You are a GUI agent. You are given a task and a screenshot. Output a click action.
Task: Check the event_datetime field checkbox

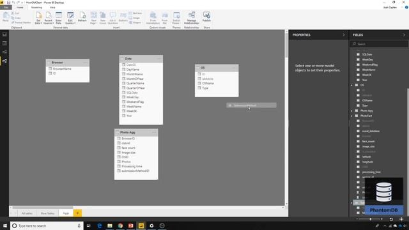pyautogui.click(x=358, y=131)
